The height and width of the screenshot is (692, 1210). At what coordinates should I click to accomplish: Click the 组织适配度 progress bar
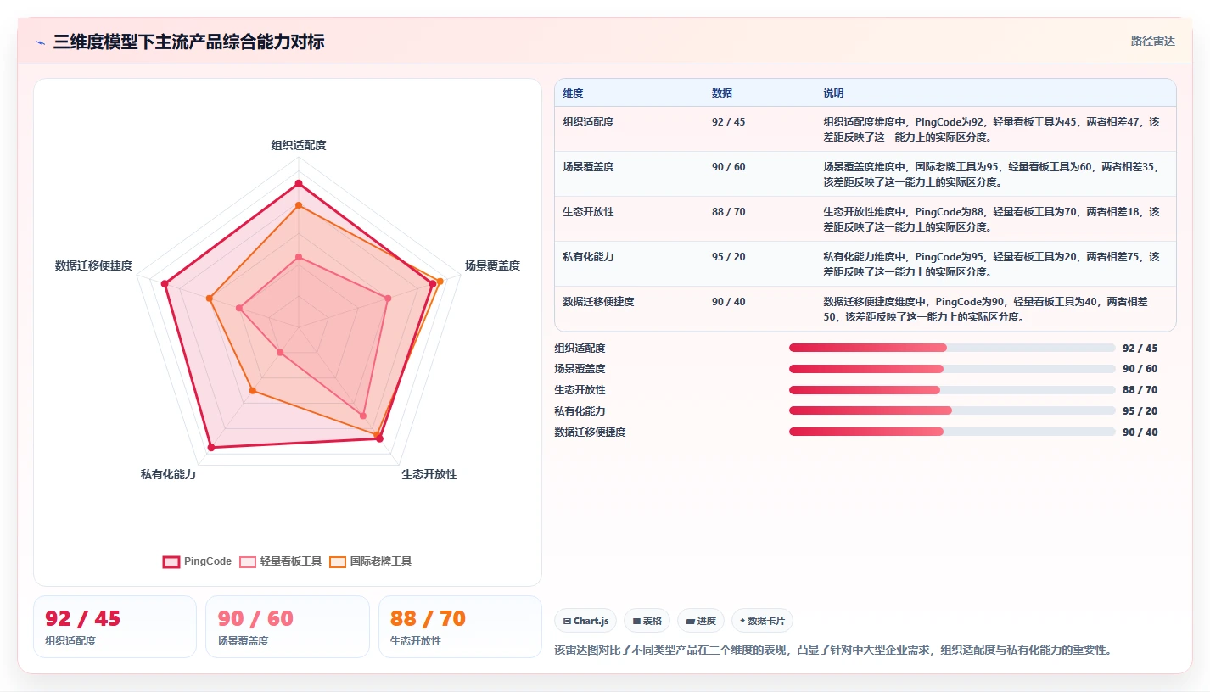coord(952,348)
